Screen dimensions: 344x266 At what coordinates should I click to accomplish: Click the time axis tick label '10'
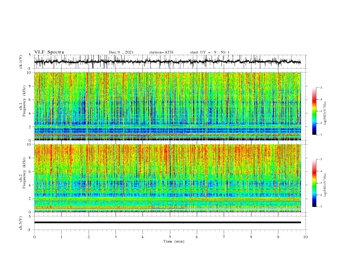305,237
